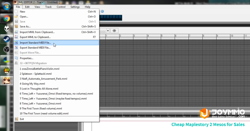Viewport: 250px width, 131px height.
Task: Choose Open... from the File menu
Action: tap(57, 17)
